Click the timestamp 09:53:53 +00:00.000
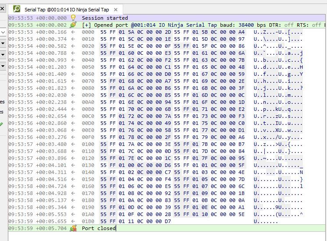Screen dimensions: 327x241 [x=38, y=18]
